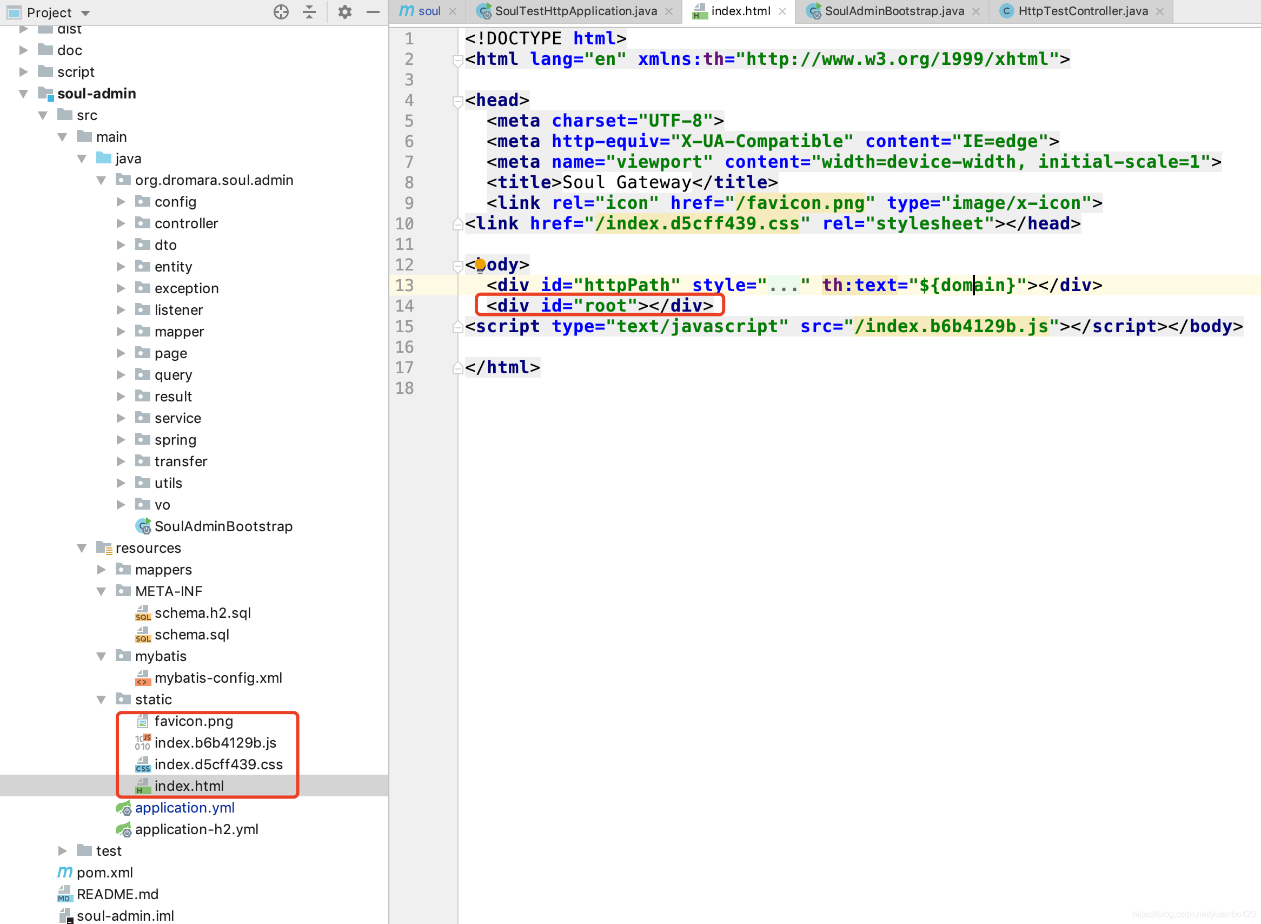Hide the Project panel with minus icon
This screenshot has width=1261, height=924.
tap(373, 12)
